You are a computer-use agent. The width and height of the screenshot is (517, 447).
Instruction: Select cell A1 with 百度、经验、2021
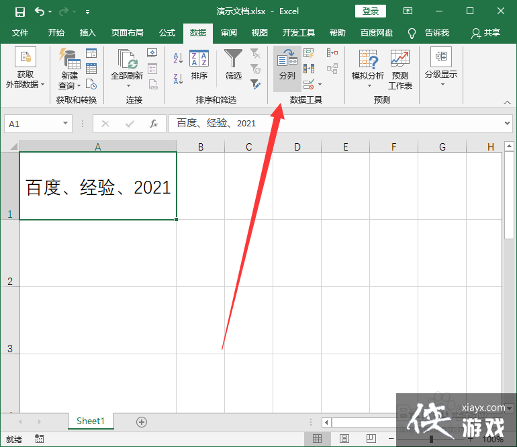tap(98, 186)
